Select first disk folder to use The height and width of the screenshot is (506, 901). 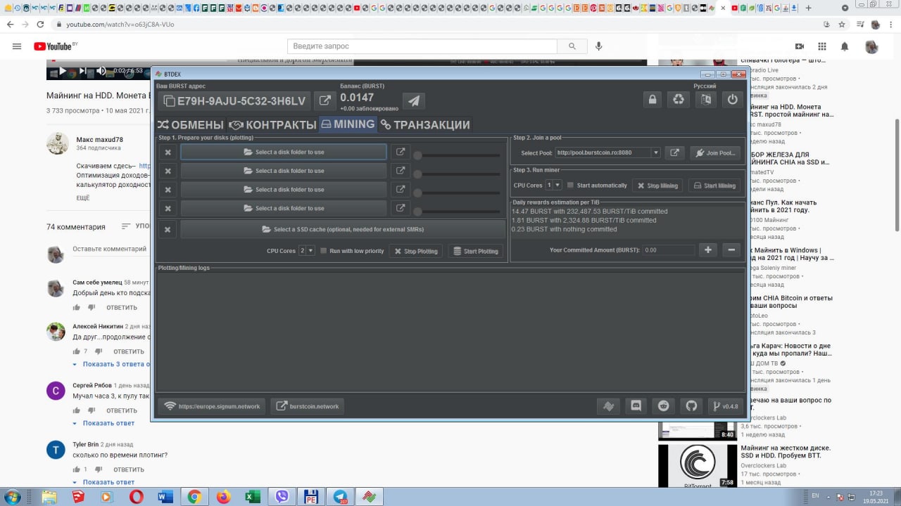(284, 152)
